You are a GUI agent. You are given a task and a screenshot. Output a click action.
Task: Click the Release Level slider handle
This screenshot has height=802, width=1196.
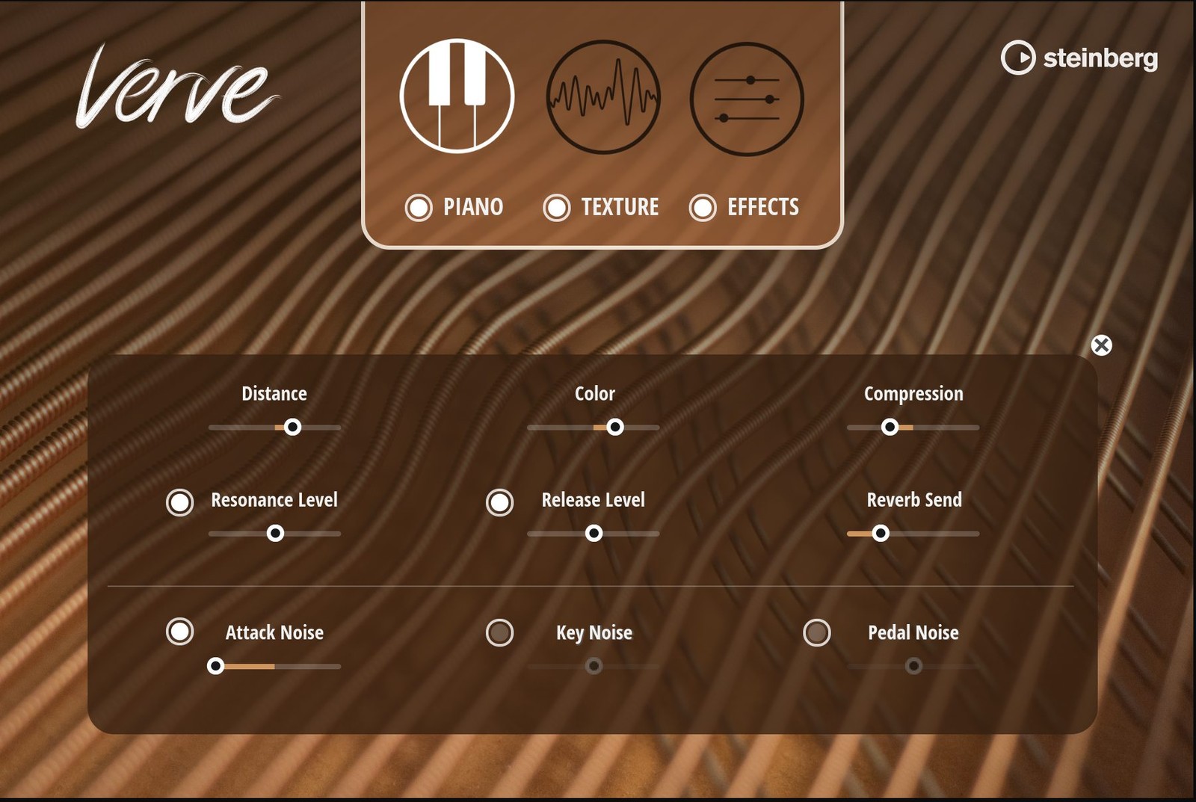pos(594,533)
